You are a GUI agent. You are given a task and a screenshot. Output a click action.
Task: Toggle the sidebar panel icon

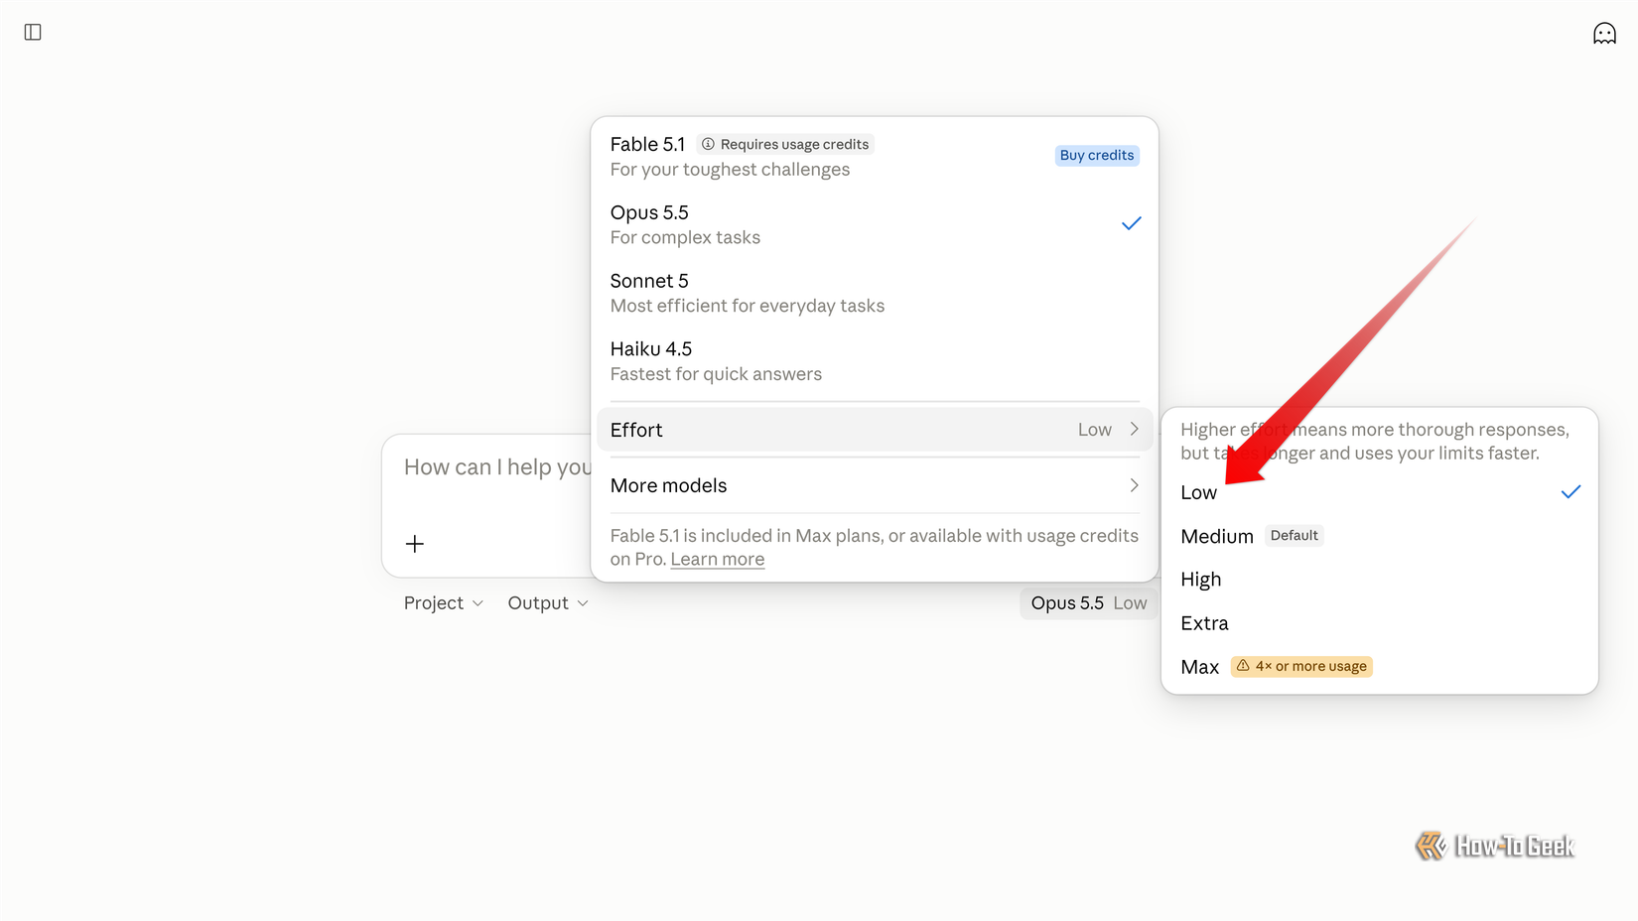(33, 33)
